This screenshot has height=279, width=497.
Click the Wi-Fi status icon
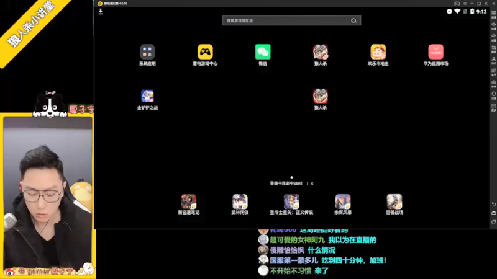(x=457, y=12)
